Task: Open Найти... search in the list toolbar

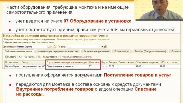Action: coord(30,57)
